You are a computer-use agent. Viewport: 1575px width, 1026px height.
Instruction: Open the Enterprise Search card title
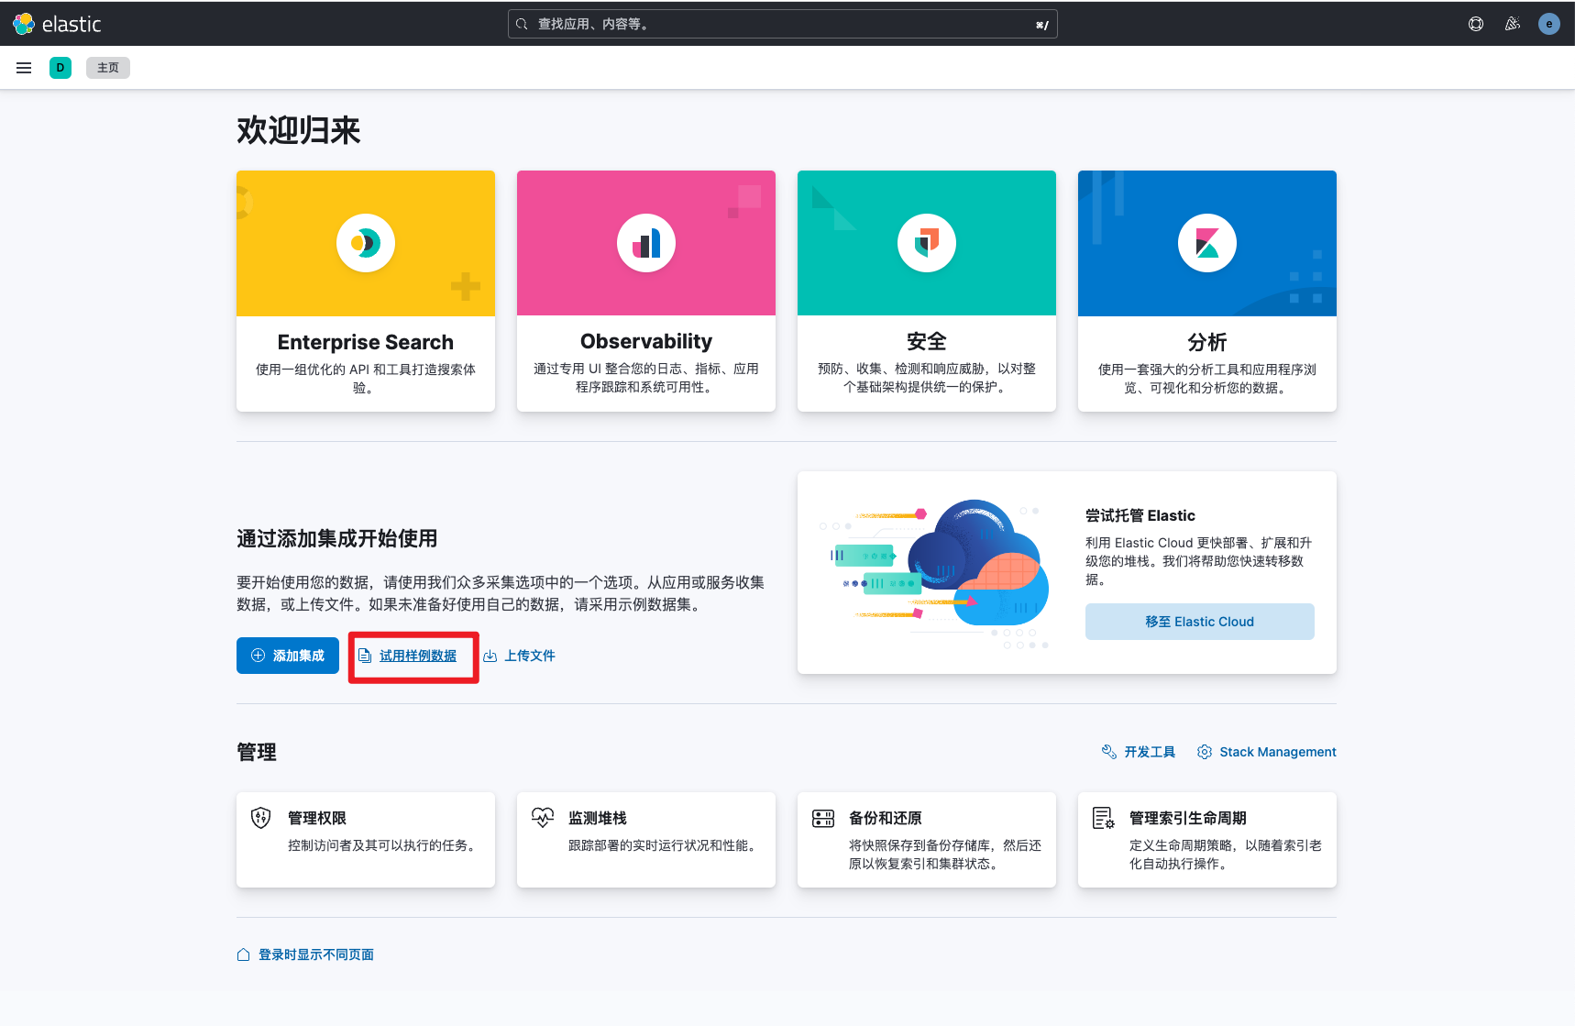[x=366, y=342]
